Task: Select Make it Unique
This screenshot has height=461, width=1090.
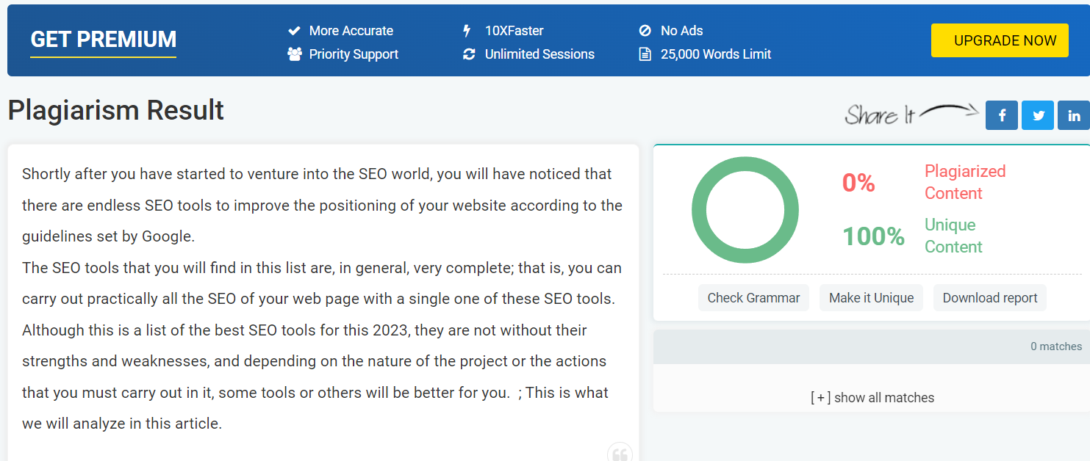Action: point(871,298)
